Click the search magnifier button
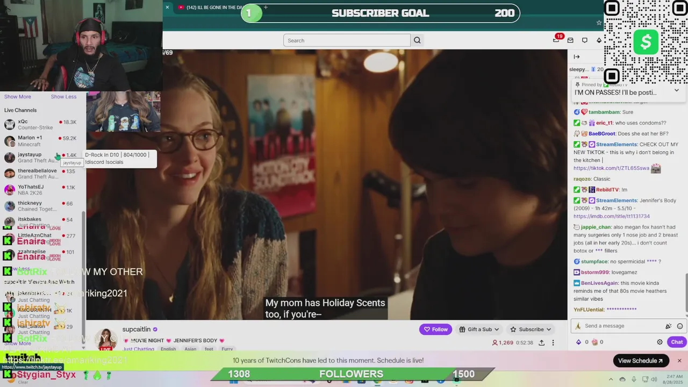The height and width of the screenshot is (387, 688). tap(417, 40)
